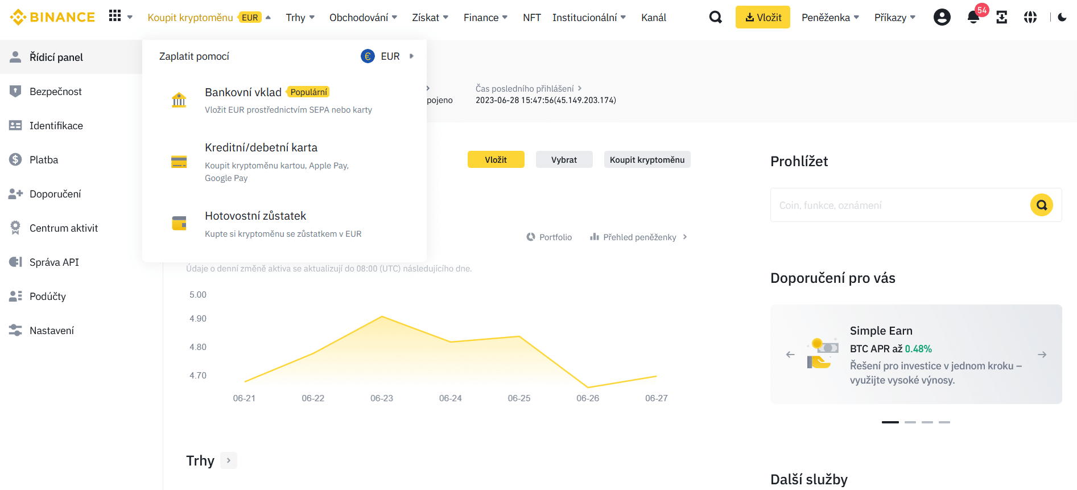Screen dimensions: 1077x490
Task: Click the euro currency icon
Action: point(368,56)
